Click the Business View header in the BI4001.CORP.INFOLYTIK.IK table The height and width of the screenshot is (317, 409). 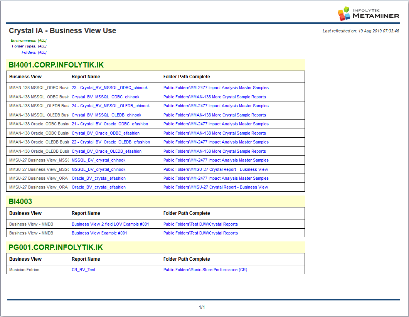coord(25,77)
